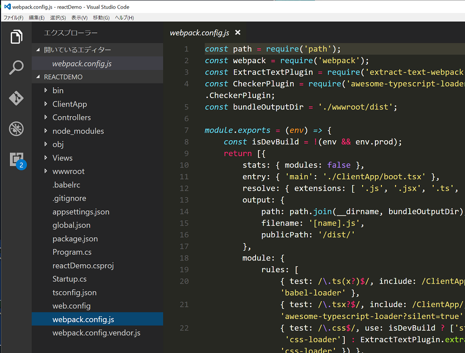Click line number 13 in the gutter

coord(184,200)
